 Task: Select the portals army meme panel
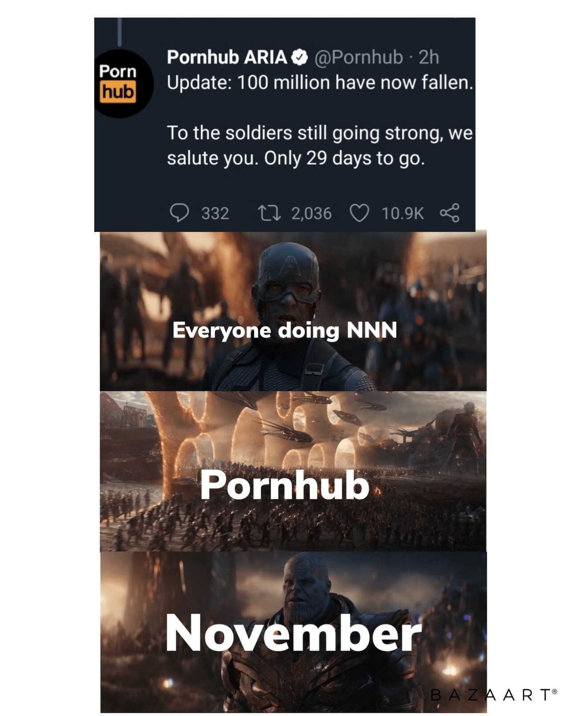(x=293, y=471)
